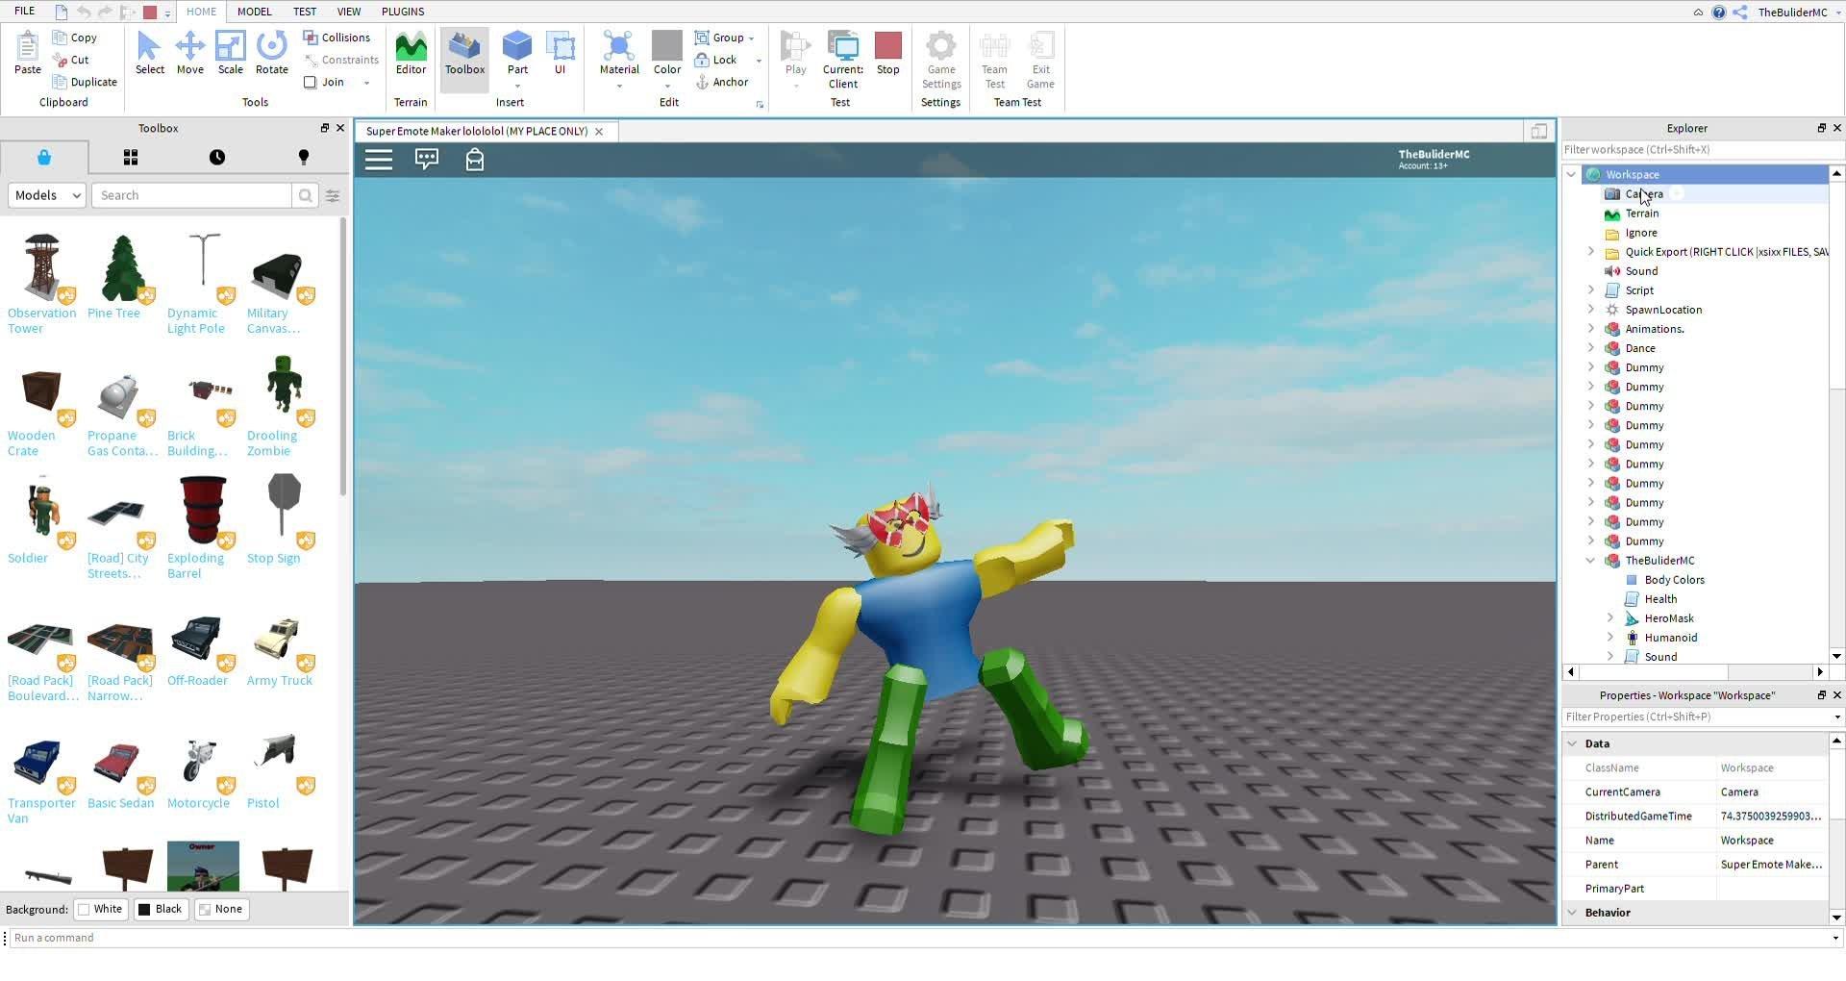Open the MODEL ribbon tab
The image size is (1846, 981).
click(254, 12)
